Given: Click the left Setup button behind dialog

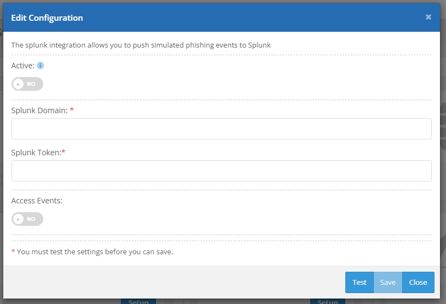Looking at the screenshot, I should (x=138, y=301).
